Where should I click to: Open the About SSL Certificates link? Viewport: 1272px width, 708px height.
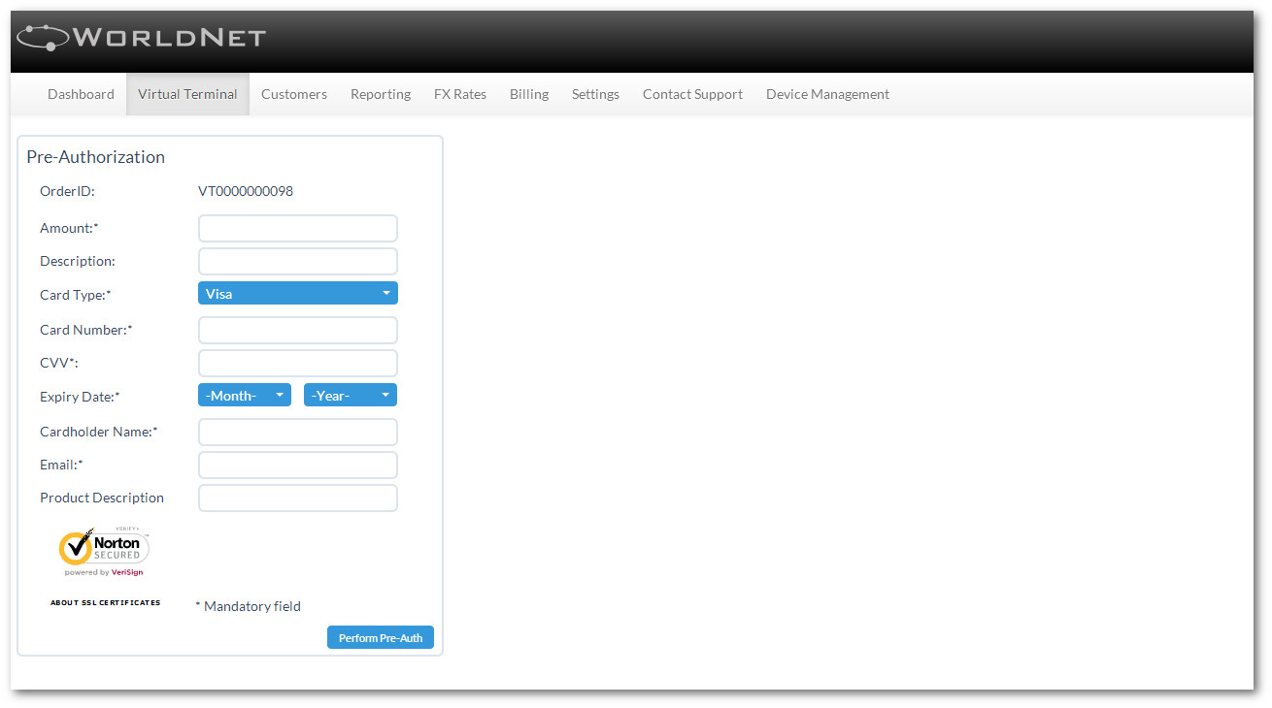(x=105, y=602)
